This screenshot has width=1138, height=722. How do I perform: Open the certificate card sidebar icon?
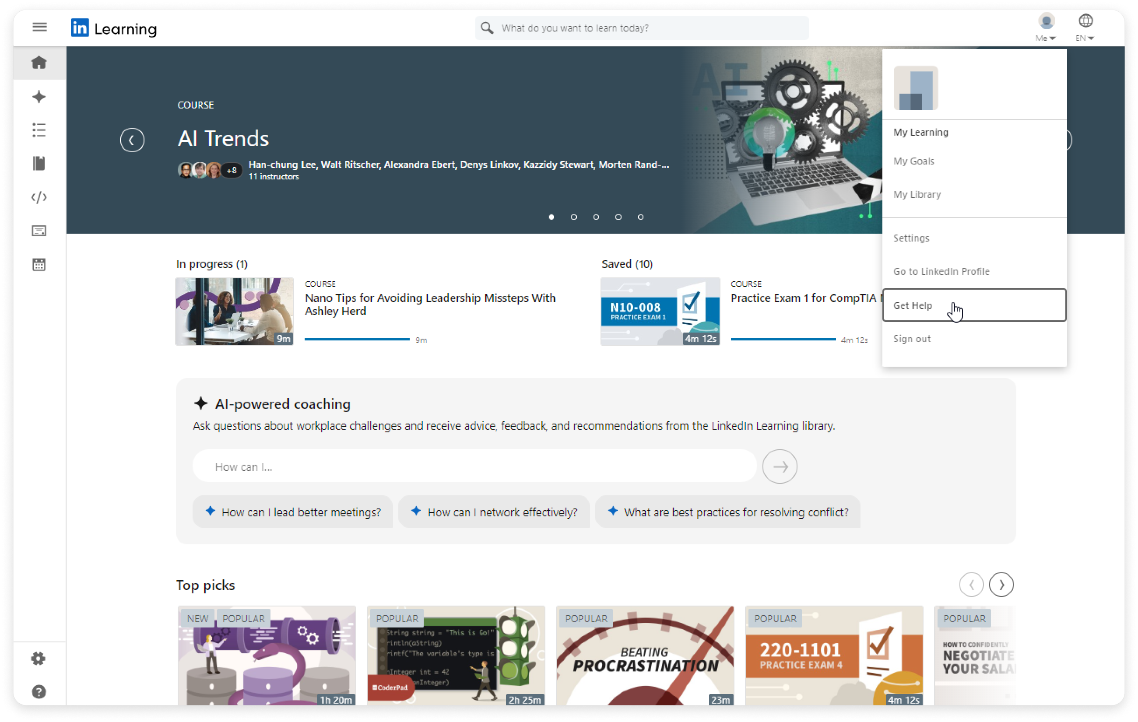[39, 231]
